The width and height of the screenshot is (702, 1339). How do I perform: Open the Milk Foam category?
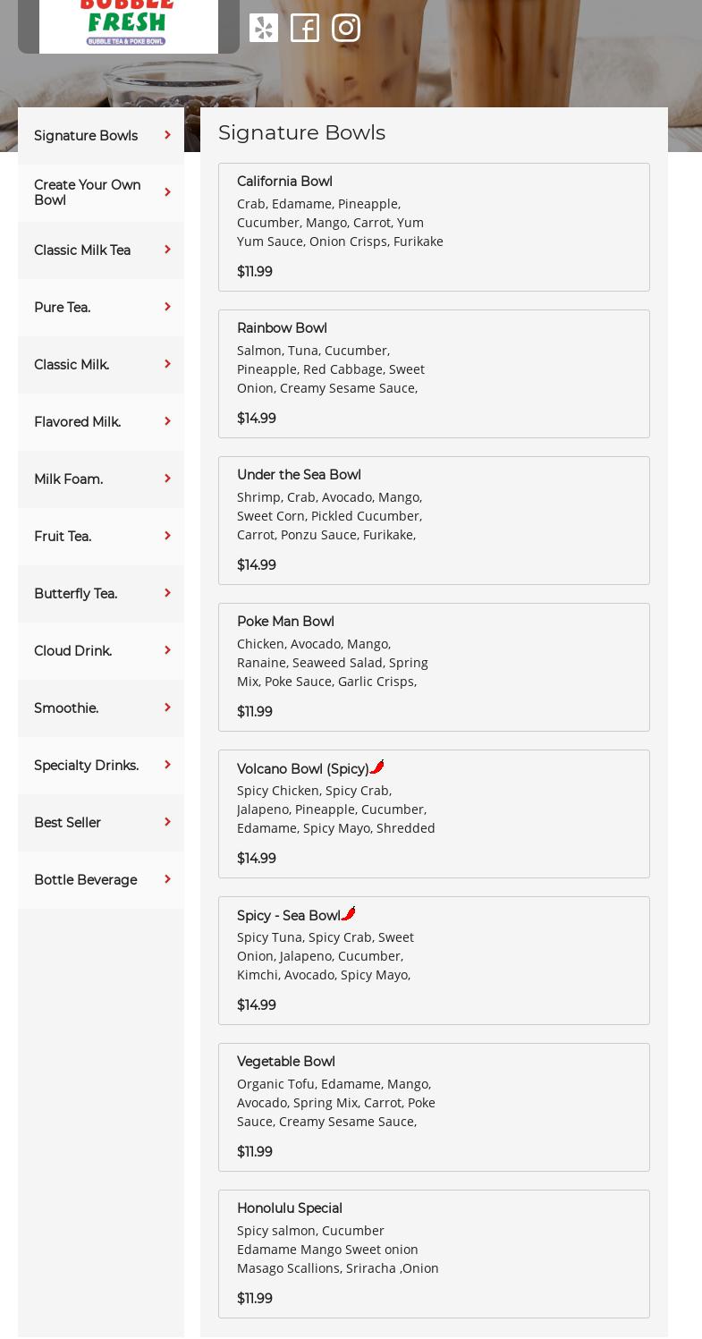68,479
